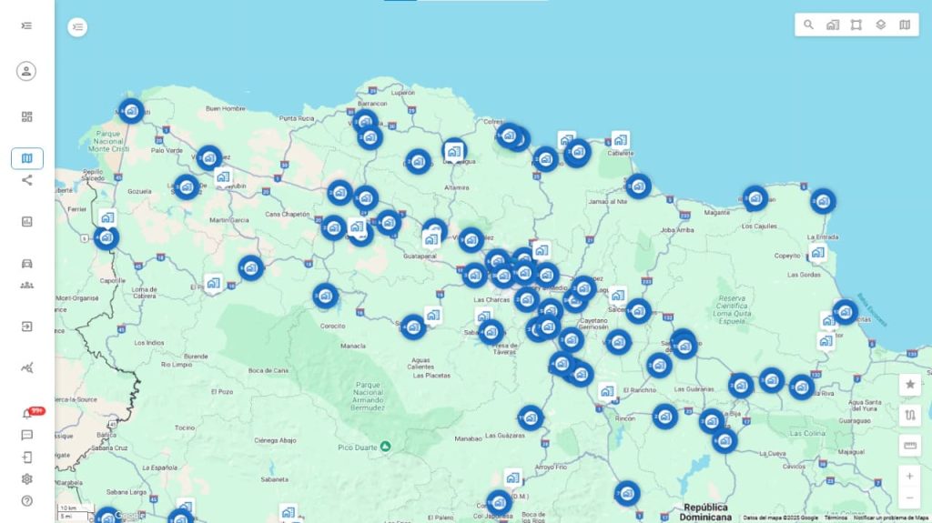Open Notificar un problema de Maps link
932x523 pixels.
pyautogui.click(x=891, y=518)
